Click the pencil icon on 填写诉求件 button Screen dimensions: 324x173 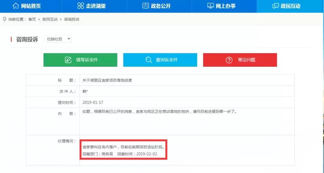(67, 60)
